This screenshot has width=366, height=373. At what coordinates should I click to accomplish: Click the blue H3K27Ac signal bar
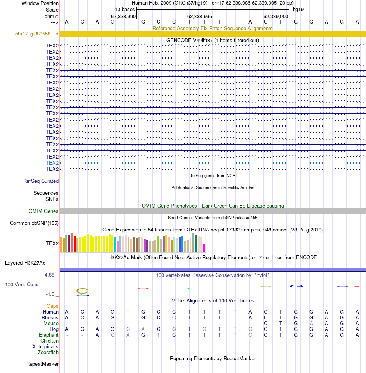[213, 270]
